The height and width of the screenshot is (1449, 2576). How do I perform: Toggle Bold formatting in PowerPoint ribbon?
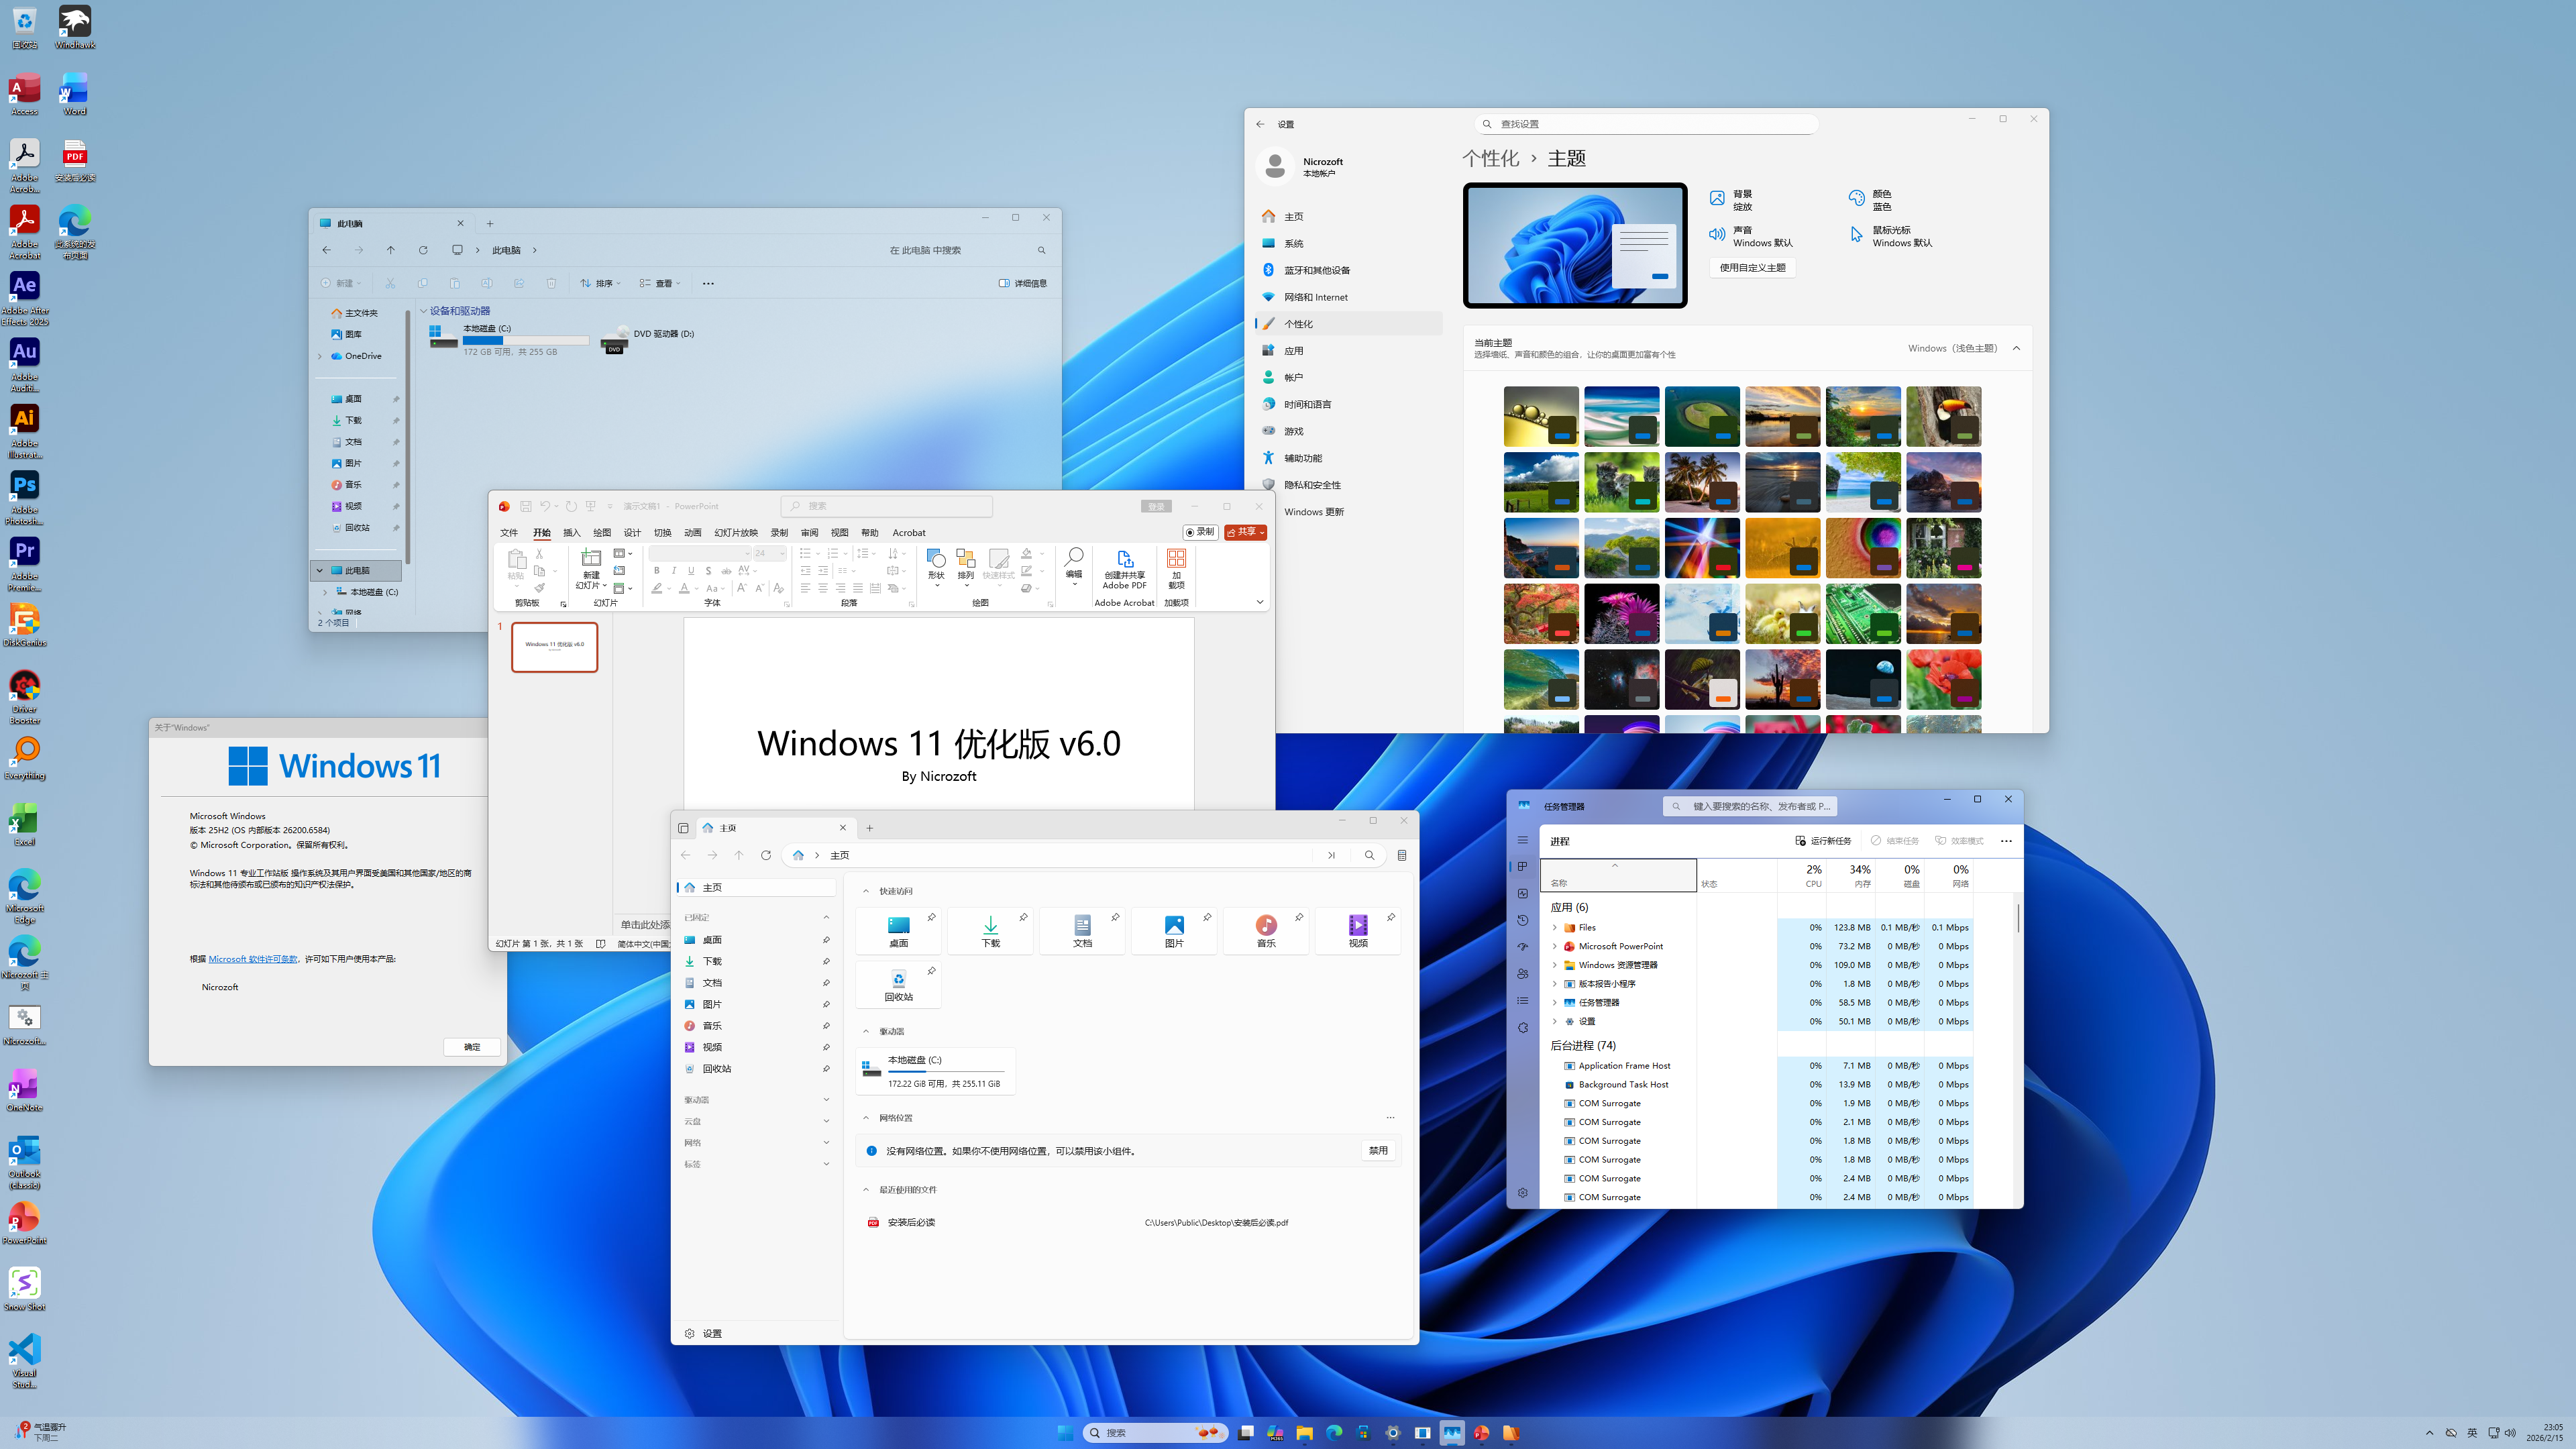point(656,570)
